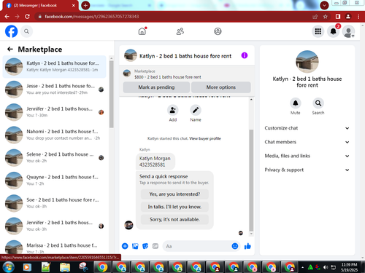Screen dimensions: 365x273
Task: Open the Marissa conversation in the list
Action: (55, 248)
